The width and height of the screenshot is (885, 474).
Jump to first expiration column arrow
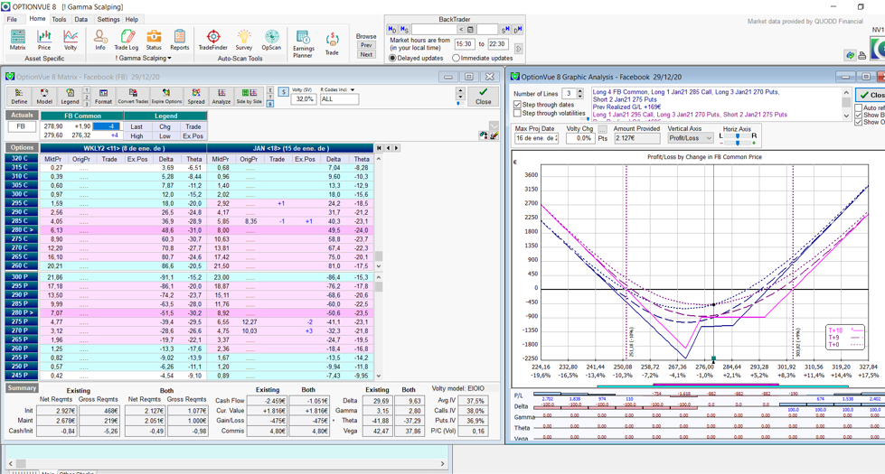[380, 148]
